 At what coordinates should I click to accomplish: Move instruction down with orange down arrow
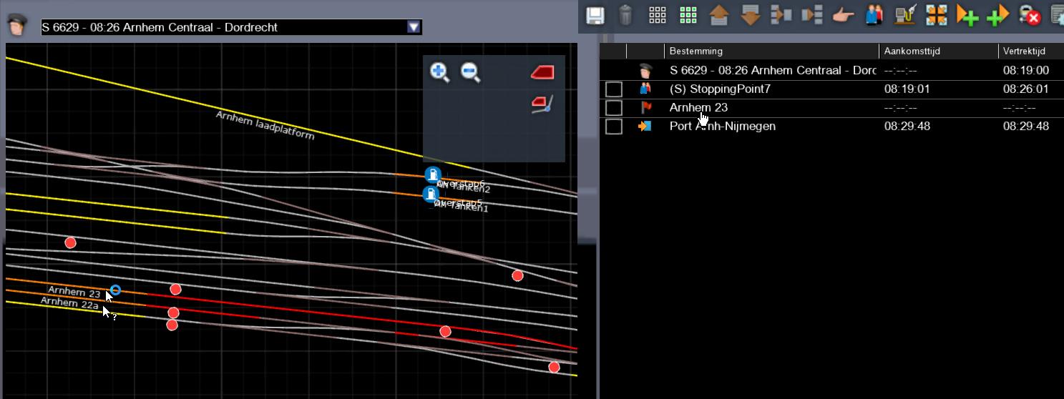pos(750,15)
